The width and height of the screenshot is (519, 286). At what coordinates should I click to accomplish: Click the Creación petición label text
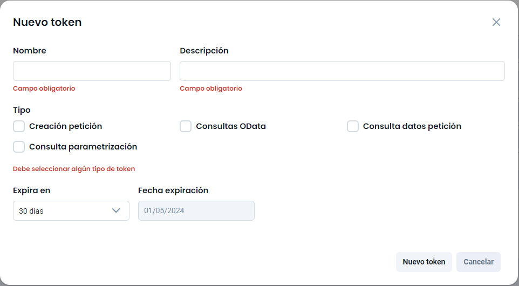66,126
